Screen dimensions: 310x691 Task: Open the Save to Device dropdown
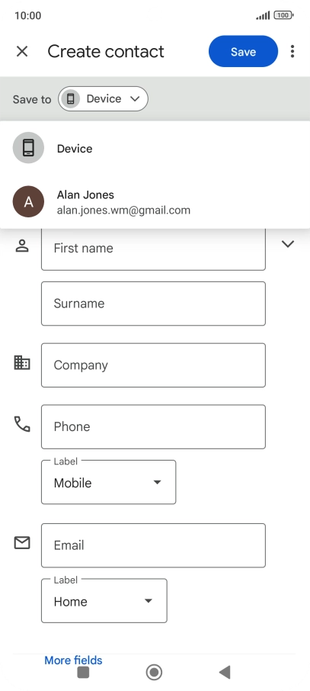[103, 98]
